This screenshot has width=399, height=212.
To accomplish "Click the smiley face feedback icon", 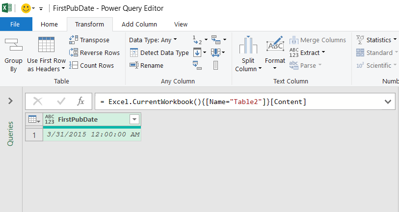I will click(x=26, y=8).
